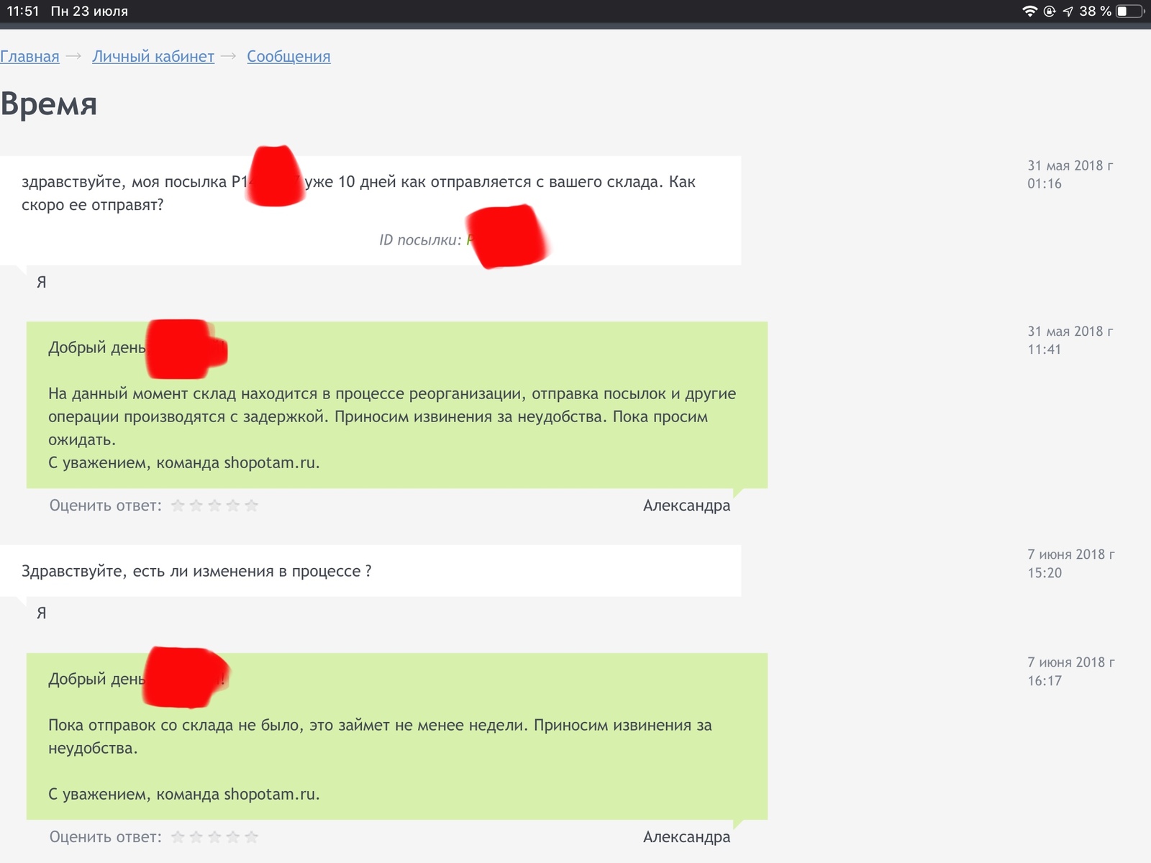Rate 7 июня reply three stars
The height and width of the screenshot is (863, 1151).
pyautogui.click(x=214, y=837)
